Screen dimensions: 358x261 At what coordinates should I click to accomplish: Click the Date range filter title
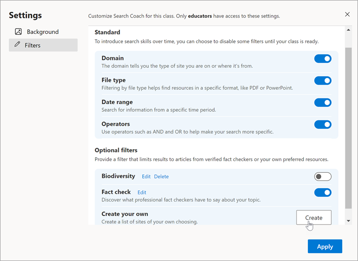click(x=117, y=102)
